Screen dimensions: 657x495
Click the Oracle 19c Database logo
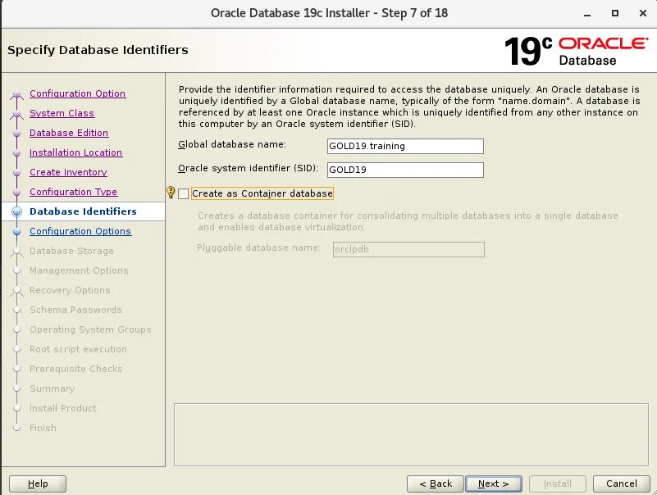576,51
